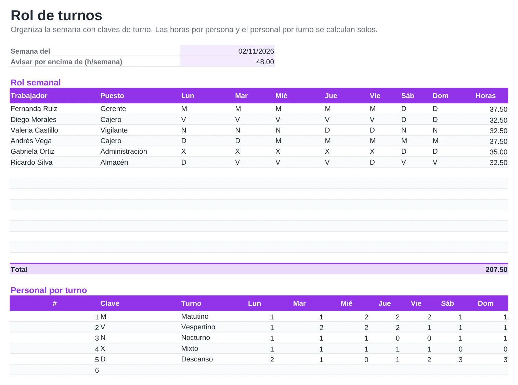Screen dimensions: 518x385
Task: Select Valeria Castillo's Thursday shift D
Action: coord(327,130)
